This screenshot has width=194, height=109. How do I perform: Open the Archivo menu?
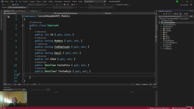(6, 2)
